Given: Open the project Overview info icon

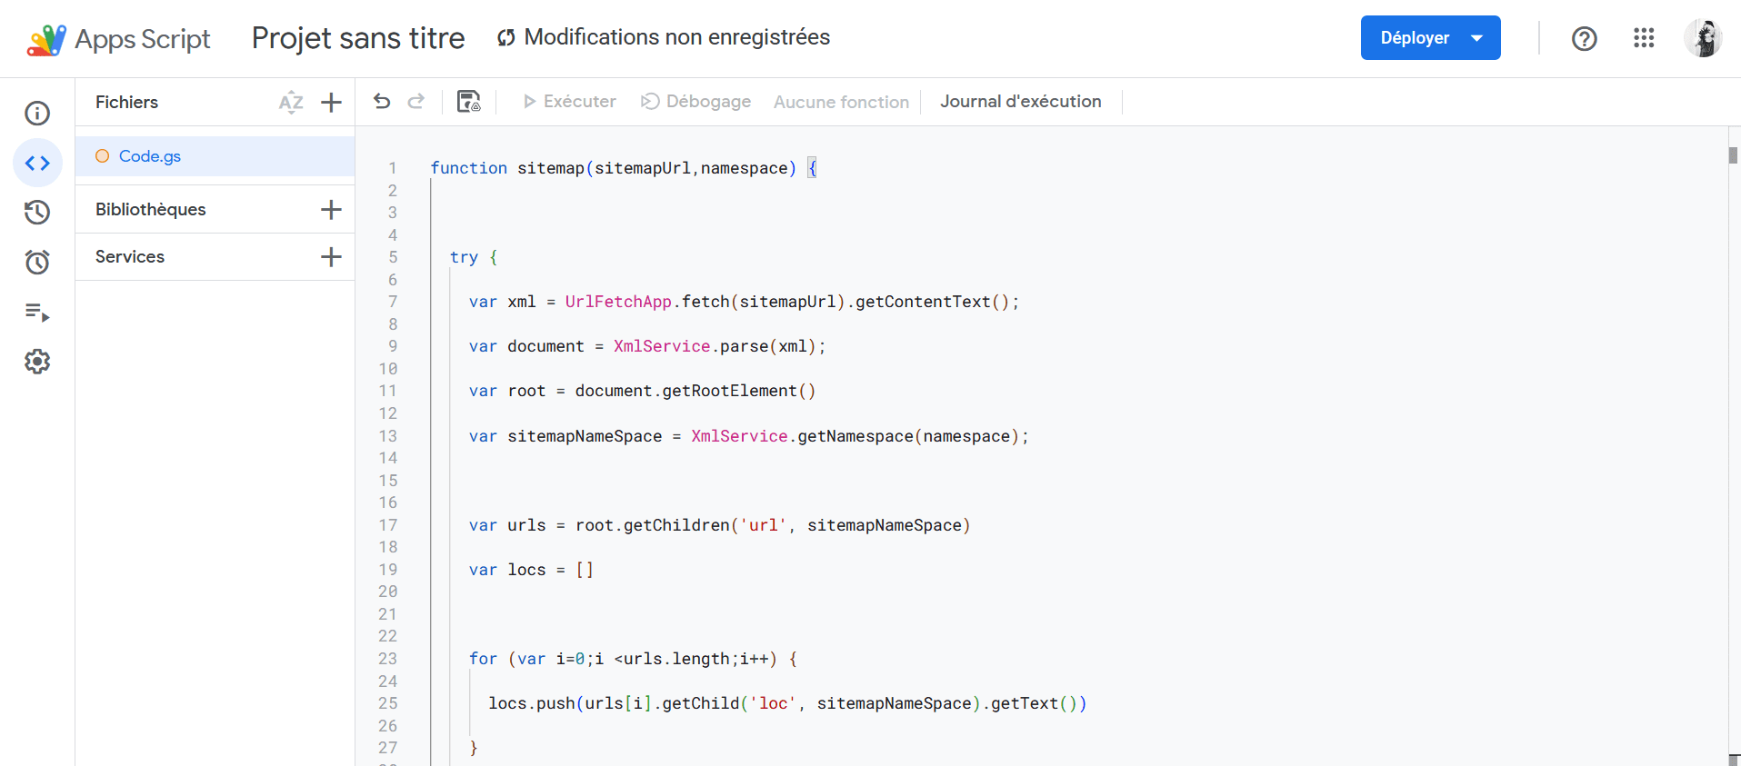Looking at the screenshot, I should [37, 114].
